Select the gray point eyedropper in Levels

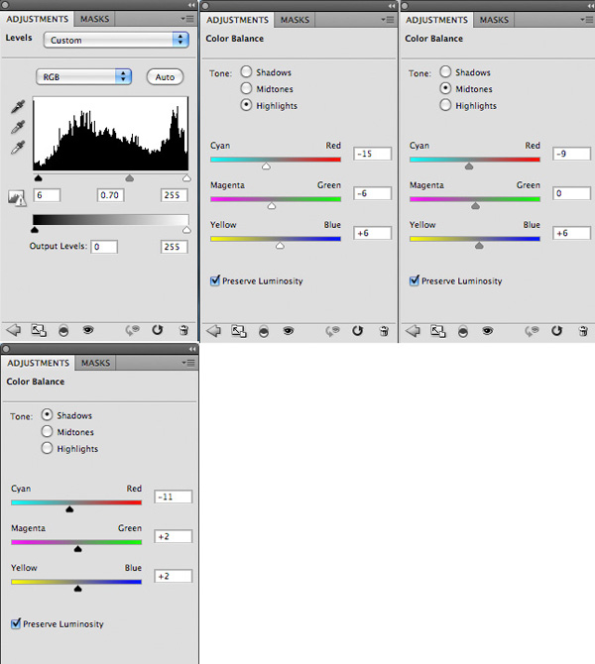[18, 127]
